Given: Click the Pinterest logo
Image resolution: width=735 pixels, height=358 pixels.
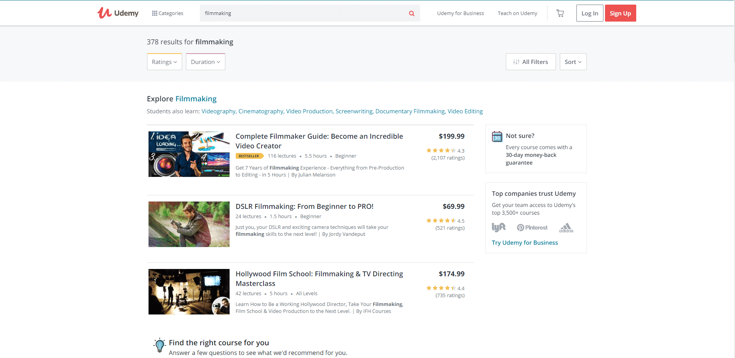Looking at the screenshot, I should tap(532, 228).
